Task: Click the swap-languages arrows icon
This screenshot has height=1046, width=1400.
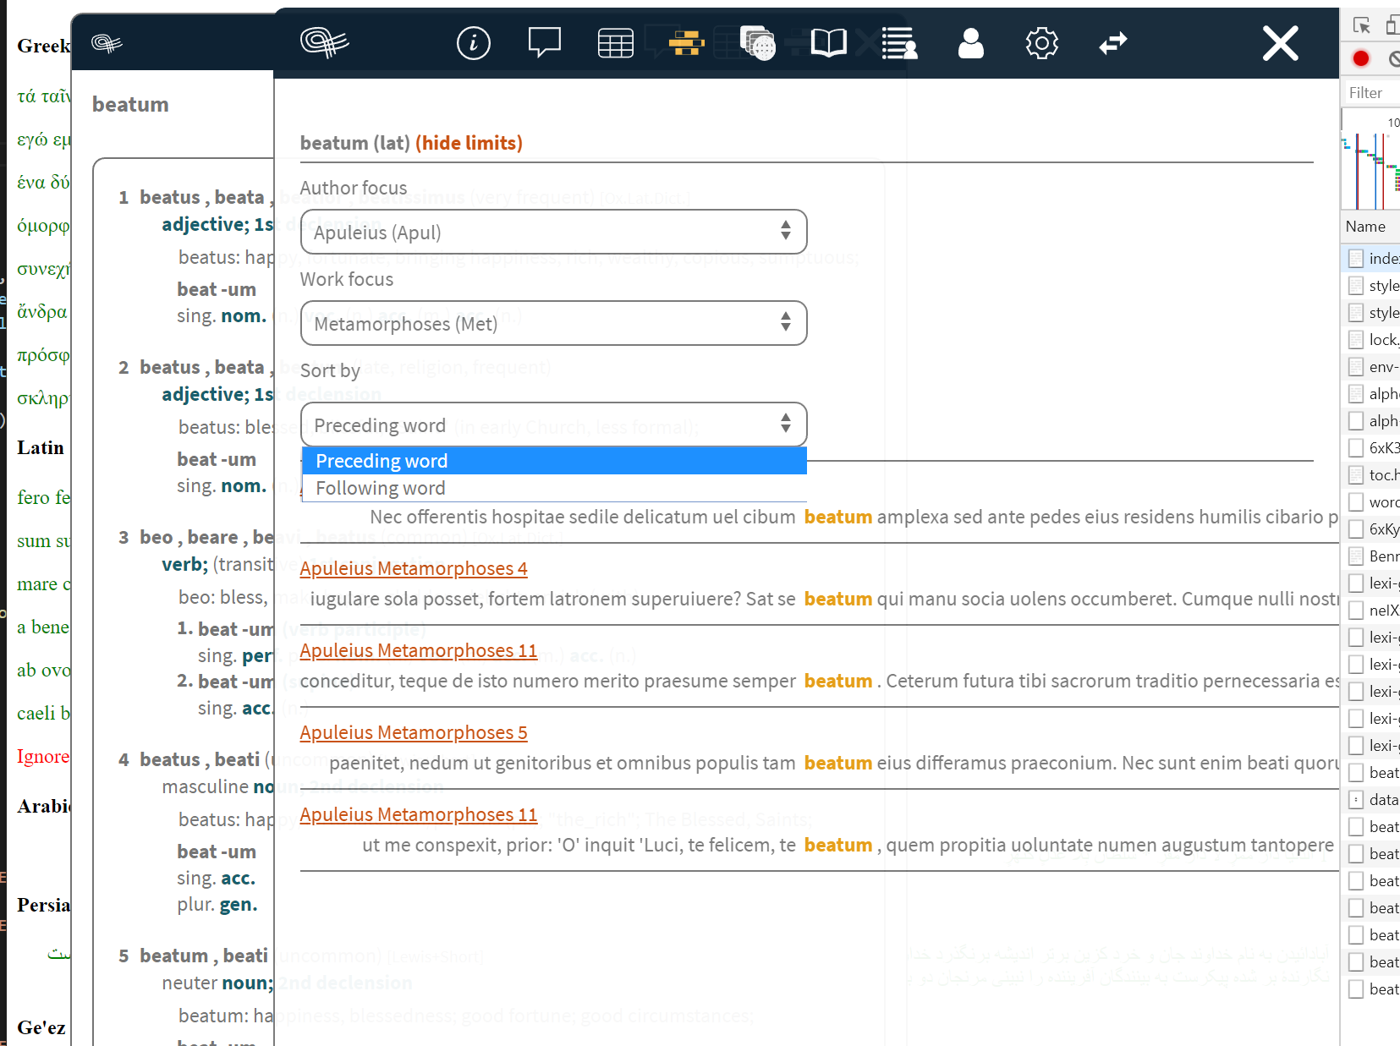Action: coord(1113,41)
